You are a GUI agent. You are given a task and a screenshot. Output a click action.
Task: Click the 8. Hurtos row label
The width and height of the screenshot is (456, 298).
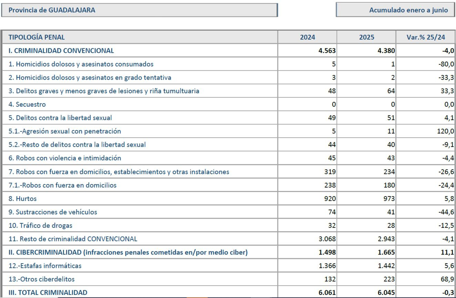[22, 199]
